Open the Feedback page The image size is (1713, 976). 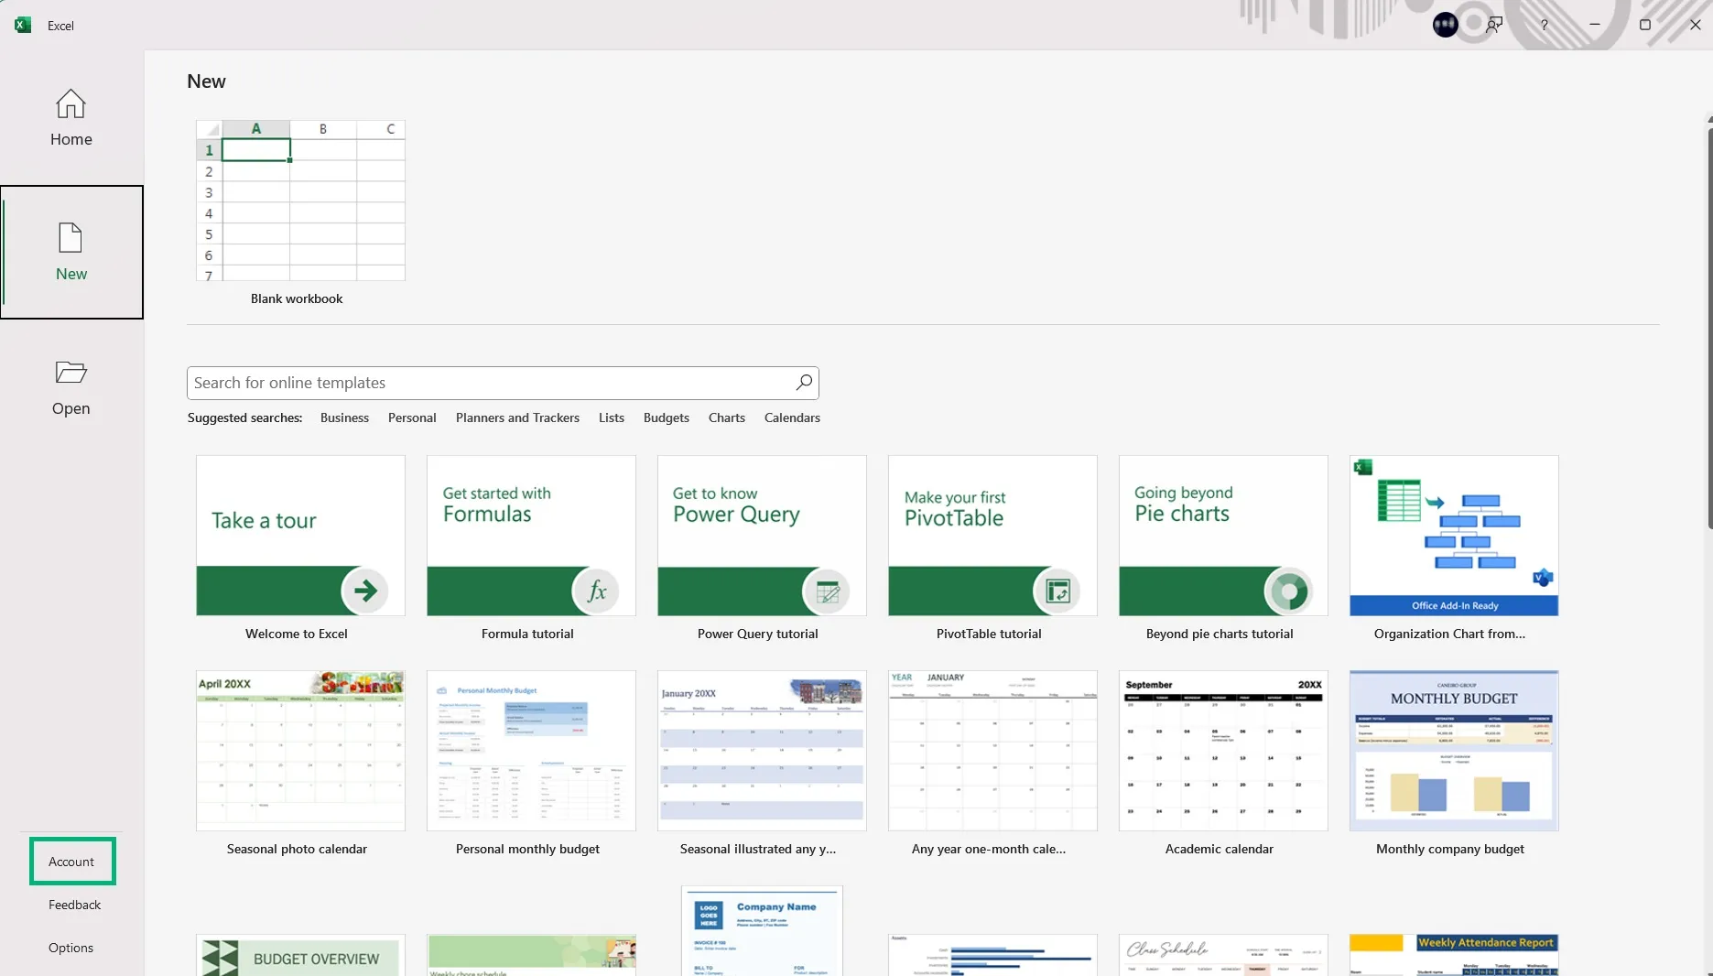[74, 905]
